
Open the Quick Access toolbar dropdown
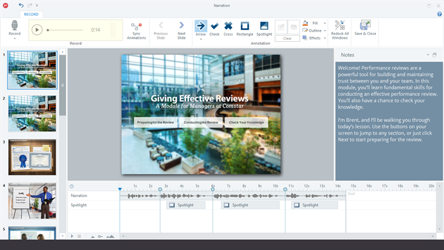pyautogui.click(x=37, y=6)
